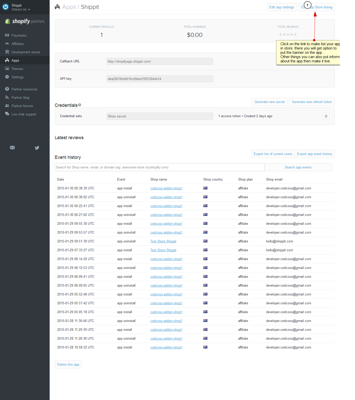Click the Search app events button

298,167
